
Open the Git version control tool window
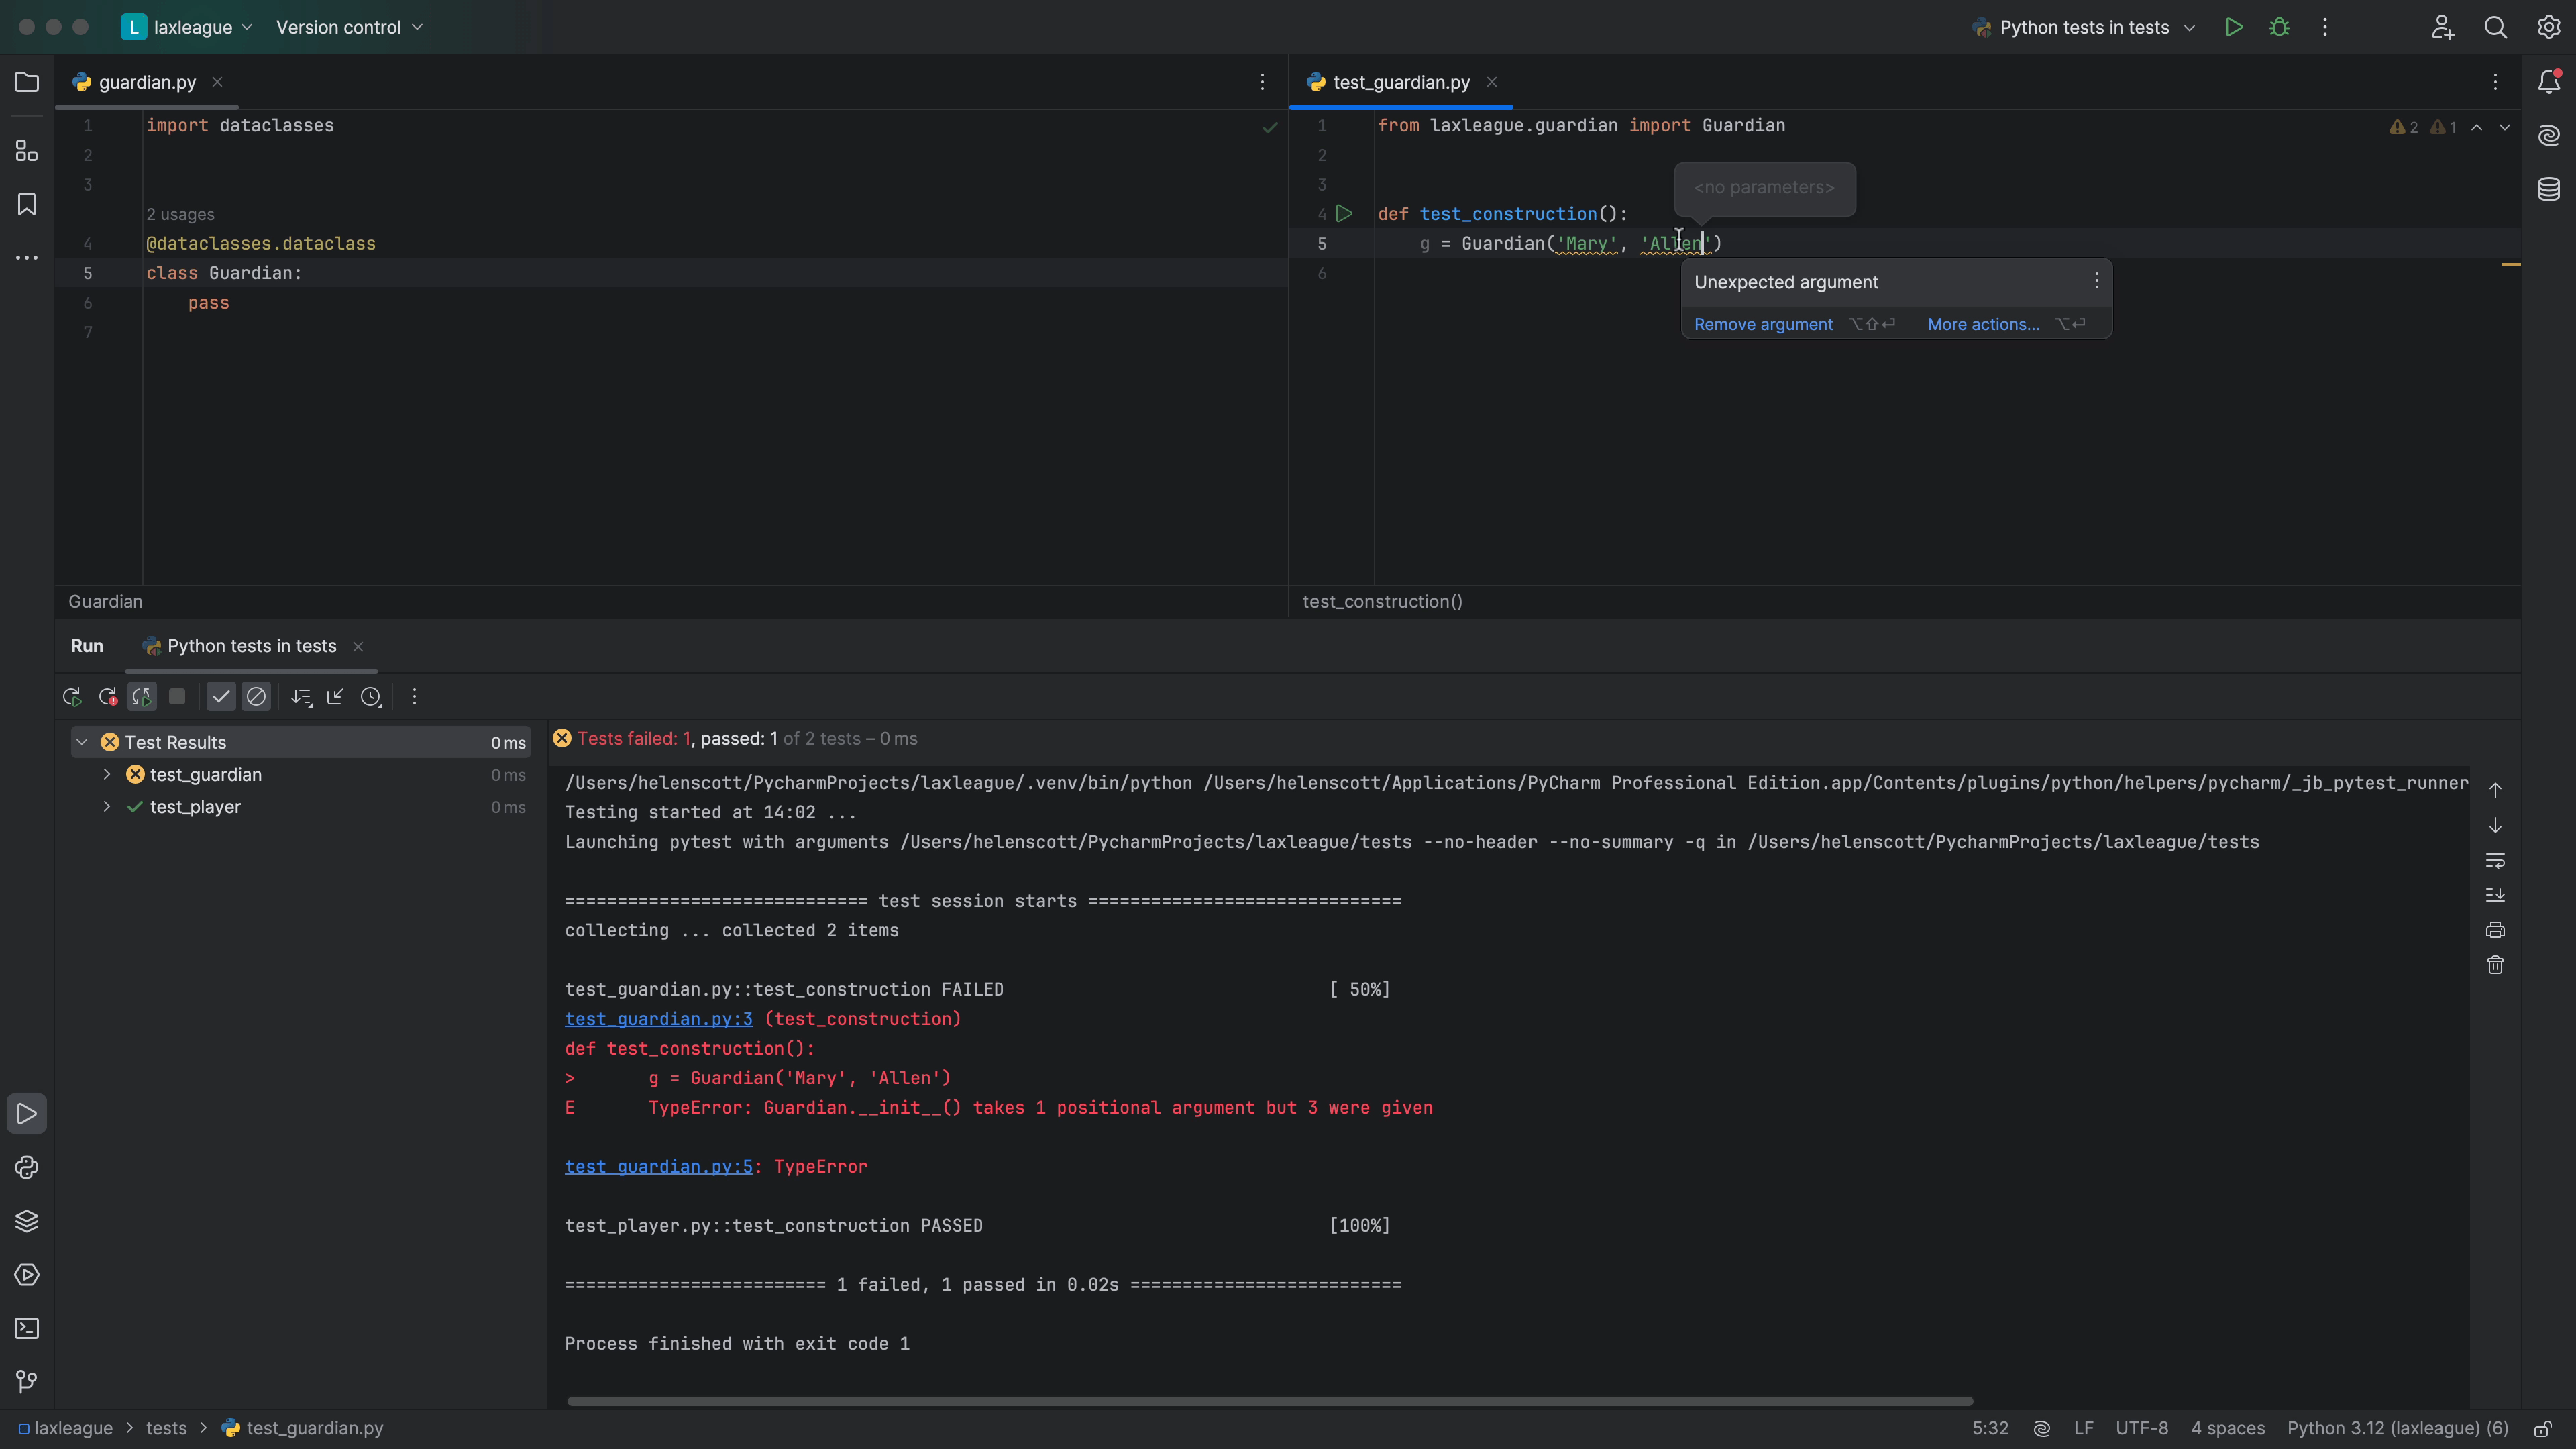point(27,1381)
